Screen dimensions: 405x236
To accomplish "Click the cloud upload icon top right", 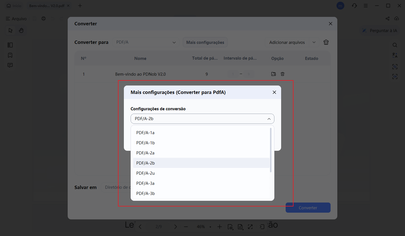I will 397,19.
